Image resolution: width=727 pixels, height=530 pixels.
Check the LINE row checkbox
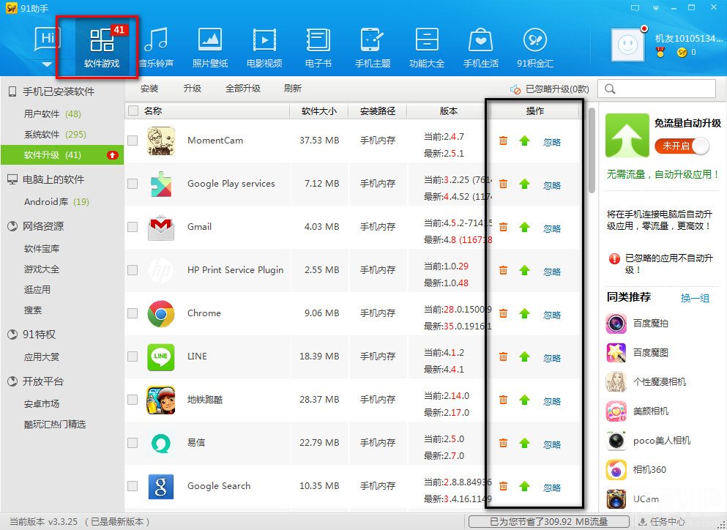[133, 356]
